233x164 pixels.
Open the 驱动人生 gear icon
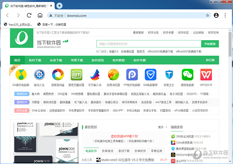point(39,74)
